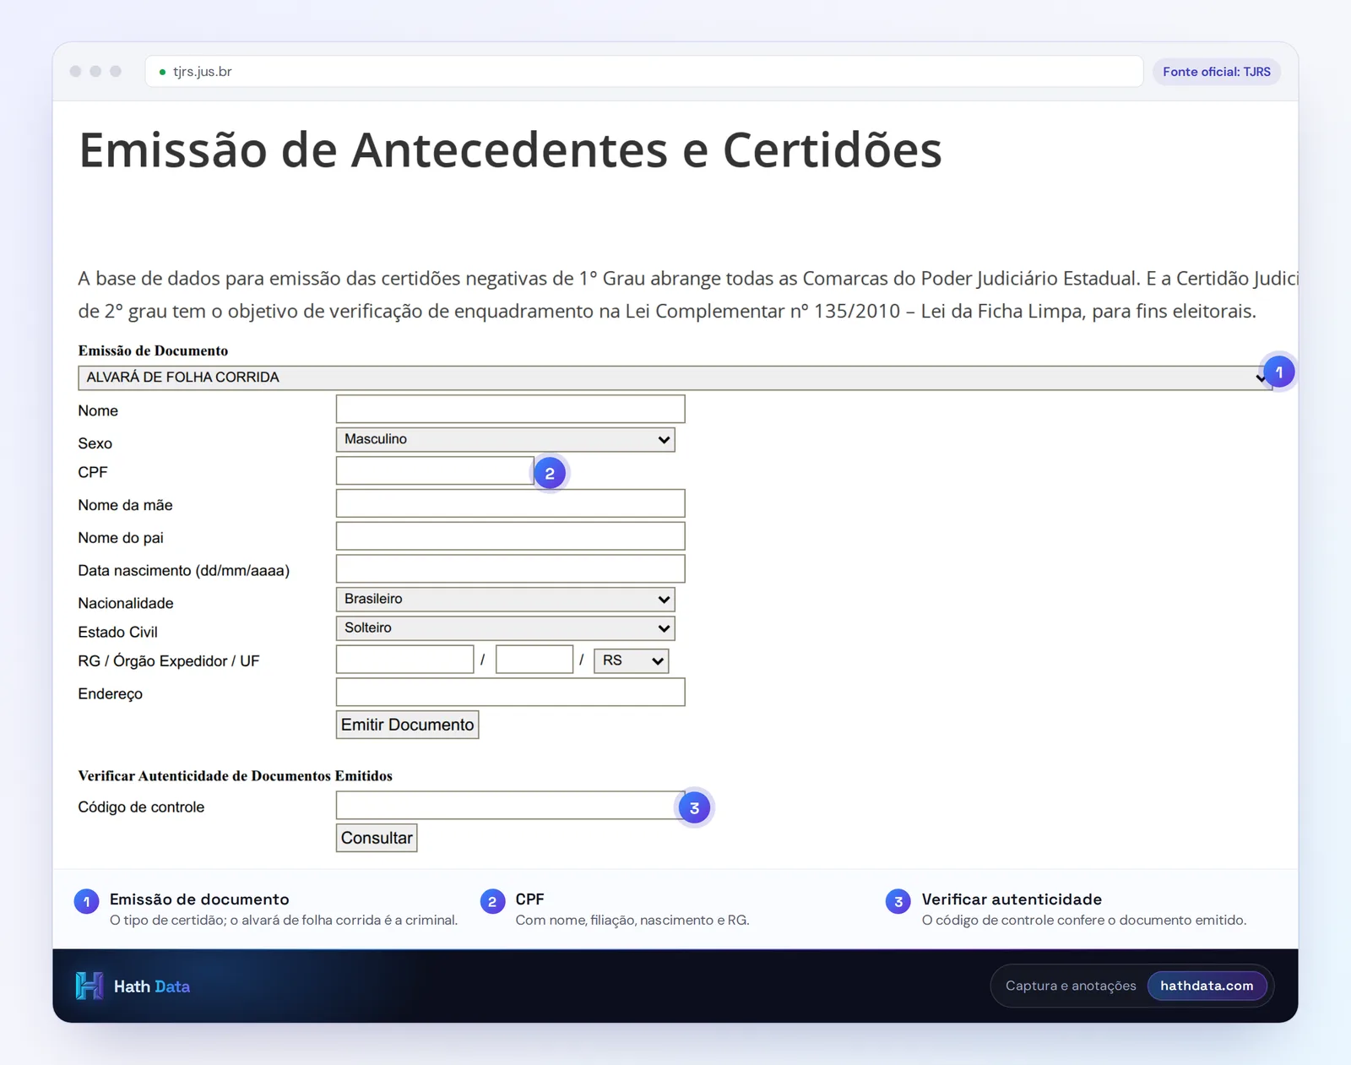Open the Estado Civil dropdown showing Solteiro
Image resolution: width=1351 pixels, height=1065 pixels.
505,628
